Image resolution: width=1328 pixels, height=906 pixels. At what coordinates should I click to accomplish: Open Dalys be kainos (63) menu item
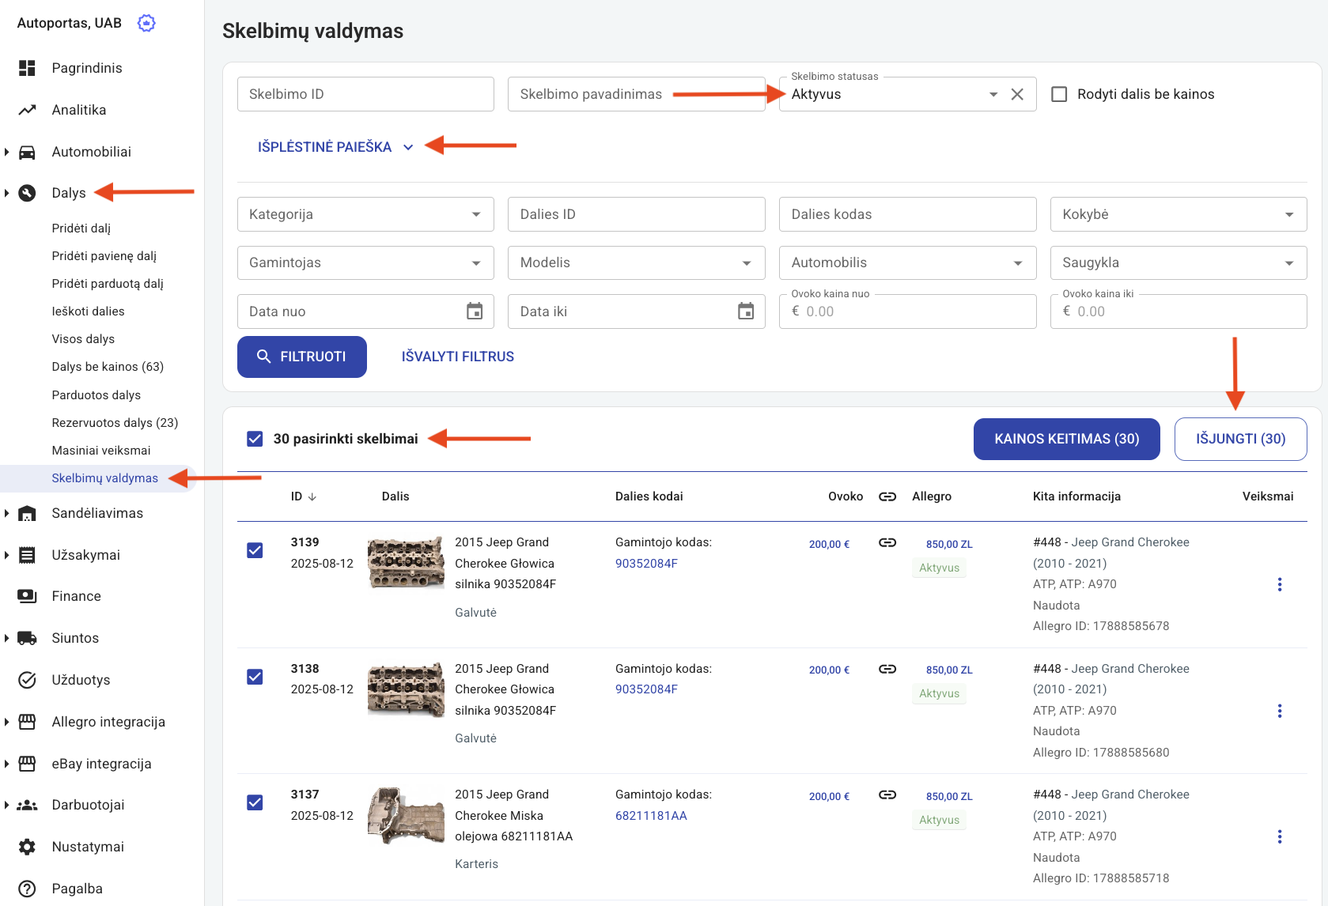coord(108,367)
